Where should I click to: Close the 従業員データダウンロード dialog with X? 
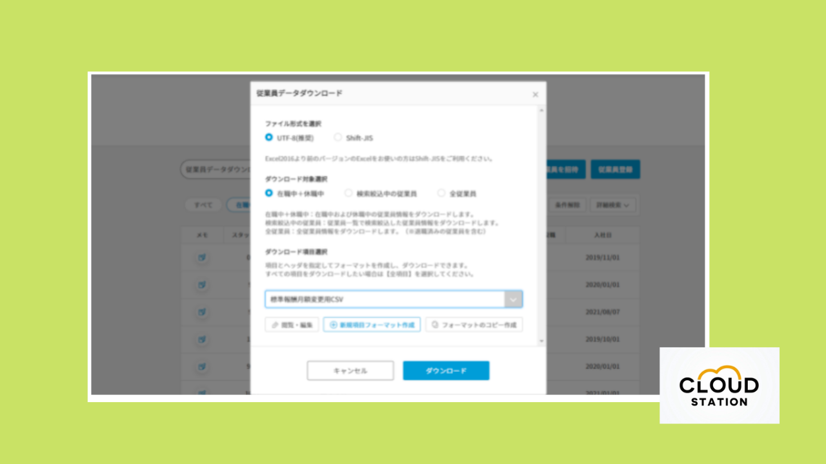tap(535, 95)
